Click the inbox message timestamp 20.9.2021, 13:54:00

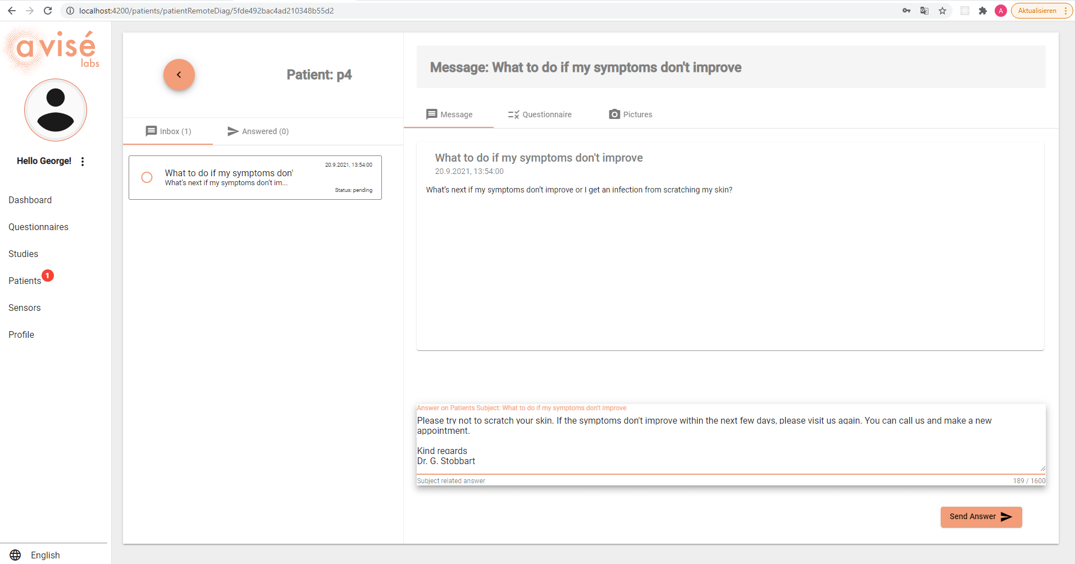coord(349,165)
